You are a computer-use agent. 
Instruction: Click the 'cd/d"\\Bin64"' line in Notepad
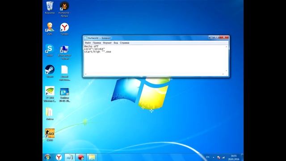(94, 49)
